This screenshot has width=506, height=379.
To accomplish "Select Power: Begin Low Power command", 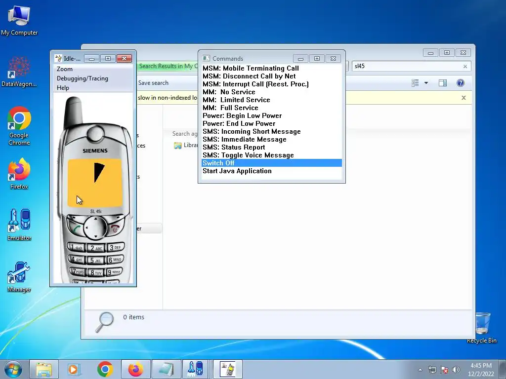I will tap(271, 115).
